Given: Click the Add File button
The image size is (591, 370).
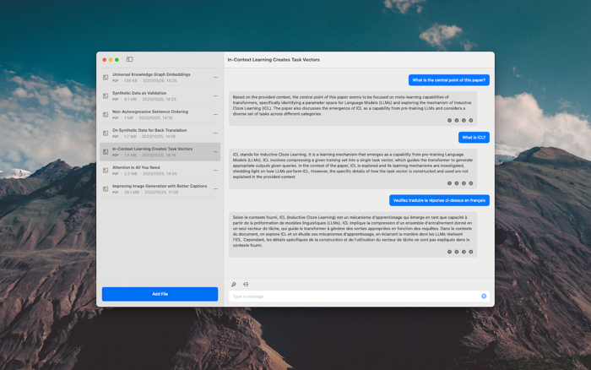Looking at the screenshot, I should point(160,294).
